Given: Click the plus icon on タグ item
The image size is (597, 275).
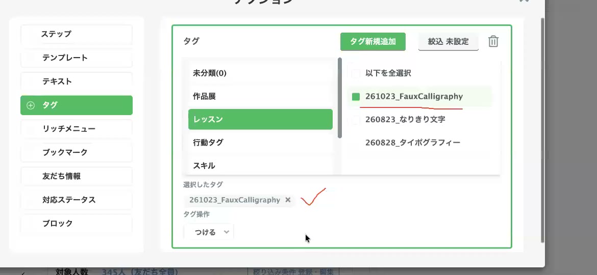Looking at the screenshot, I should tap(31, 105).
